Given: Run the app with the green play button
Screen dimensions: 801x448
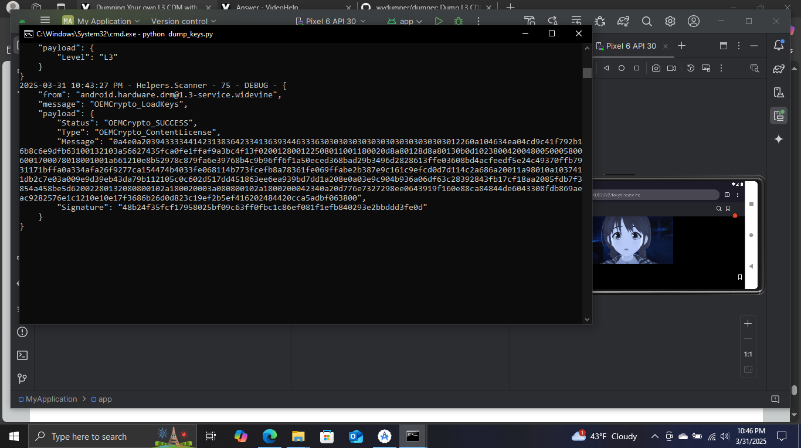Looking at the screenshot, I should pyautogui.click(x=439, y=21).
